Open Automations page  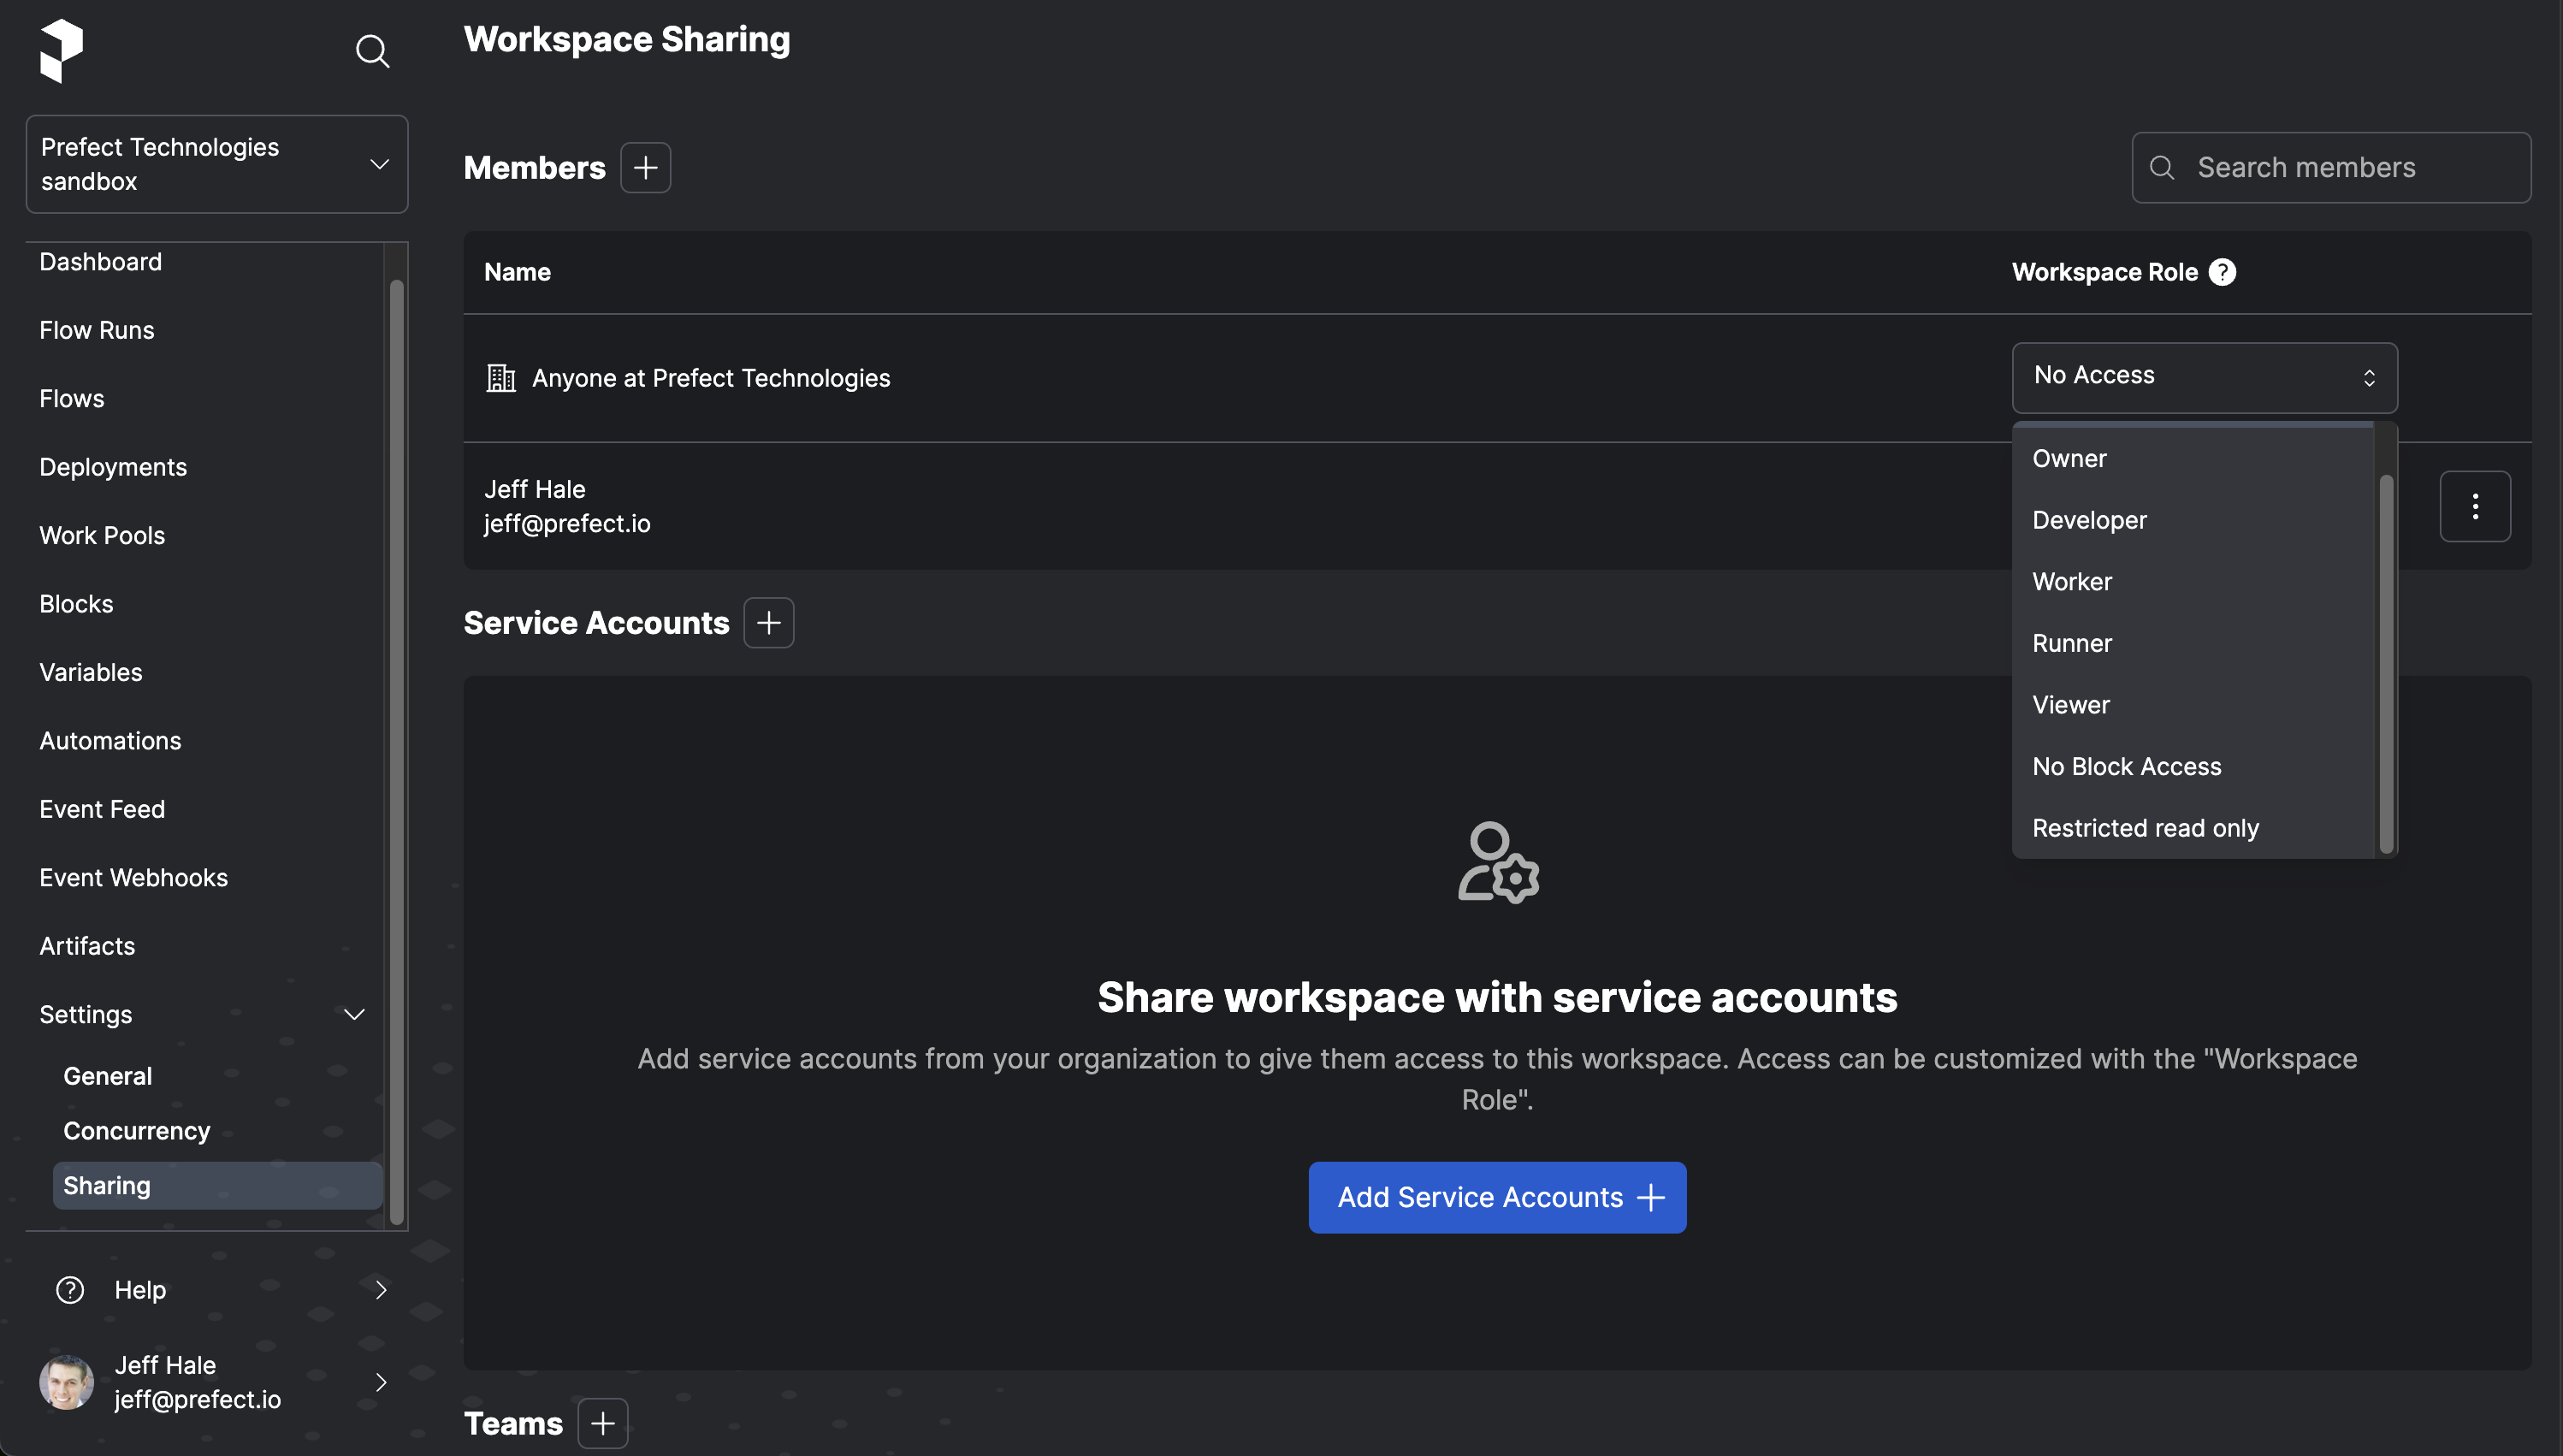point(110,741)
